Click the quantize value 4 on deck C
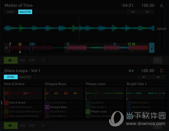The image size is (169, 131). pos(131,71)
